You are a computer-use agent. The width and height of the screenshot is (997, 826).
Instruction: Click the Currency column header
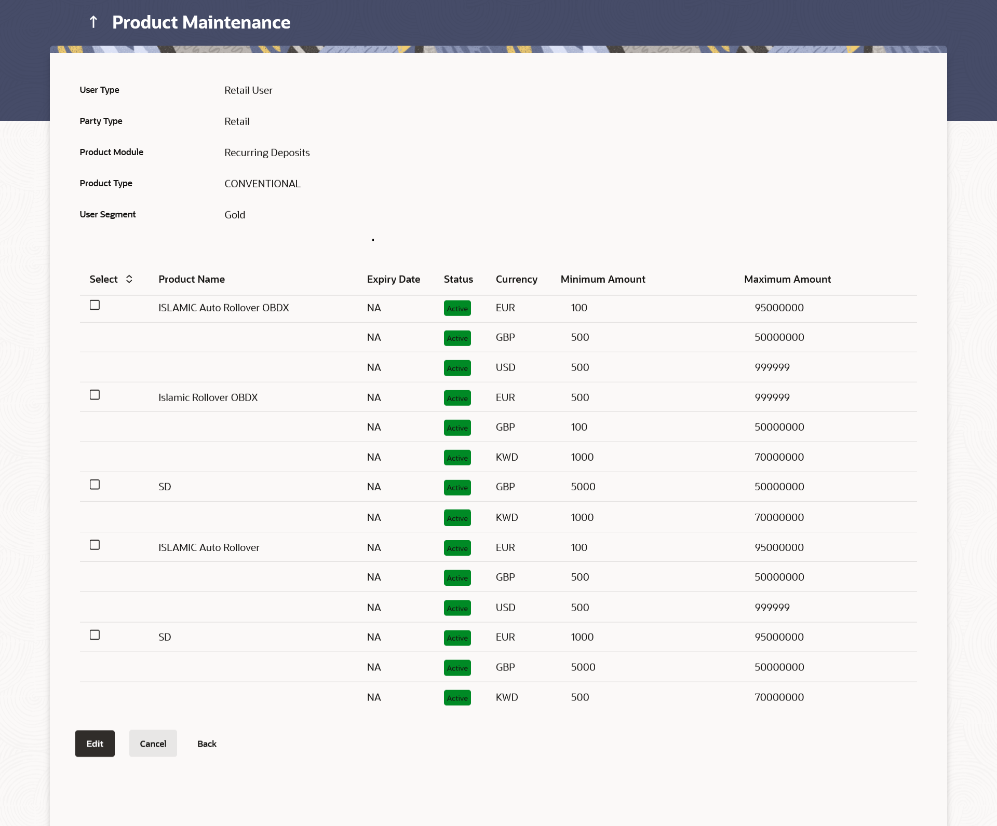tap(516, 279)
